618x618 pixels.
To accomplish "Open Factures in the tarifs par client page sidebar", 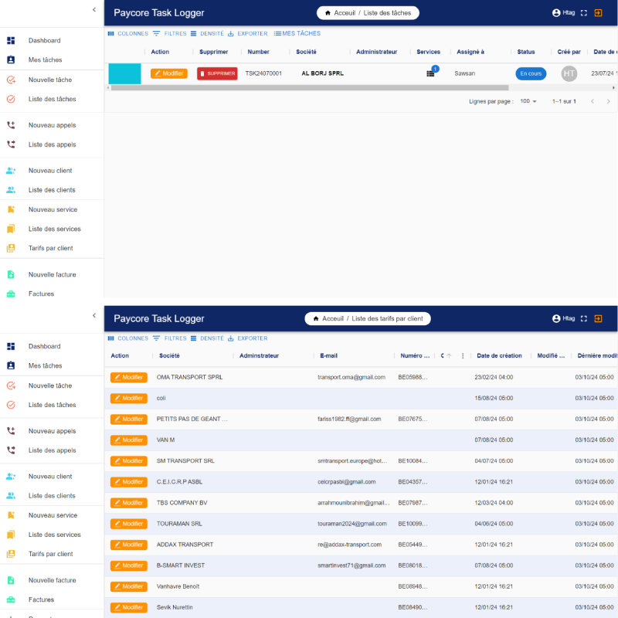I will point(41,599).
